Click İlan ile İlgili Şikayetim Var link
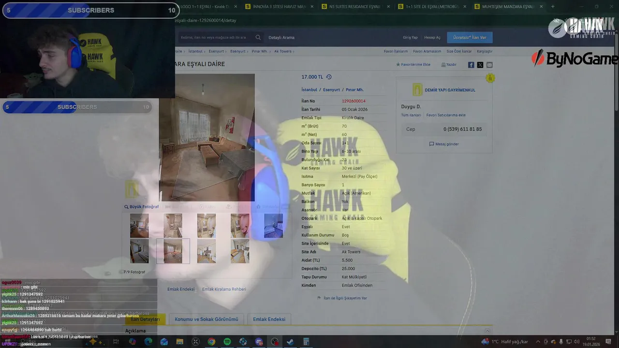 (342, 298)
